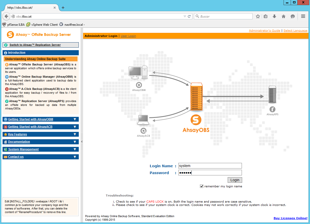Click the AhsayOBM icon in sidebar header
This screenshot has width=310, height=224.
tap(6, 119)
